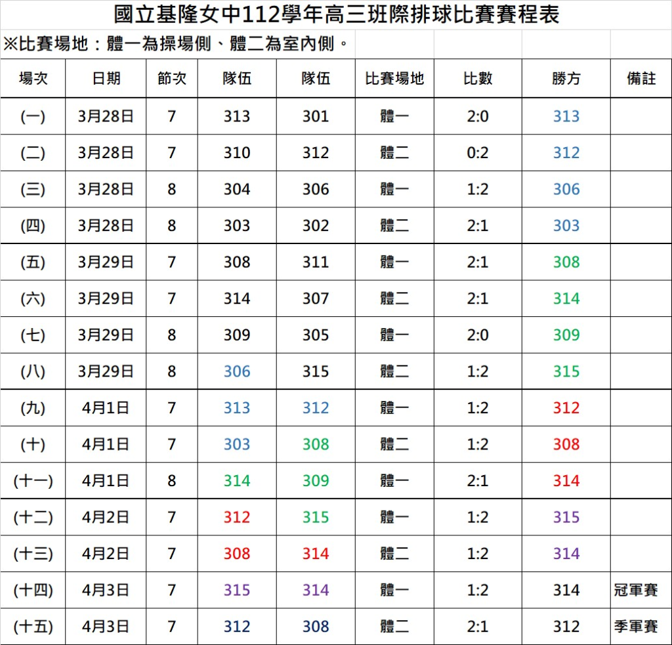Click the score 2:1 in row (十五)

pyautogui.click(x=478, y=626)
